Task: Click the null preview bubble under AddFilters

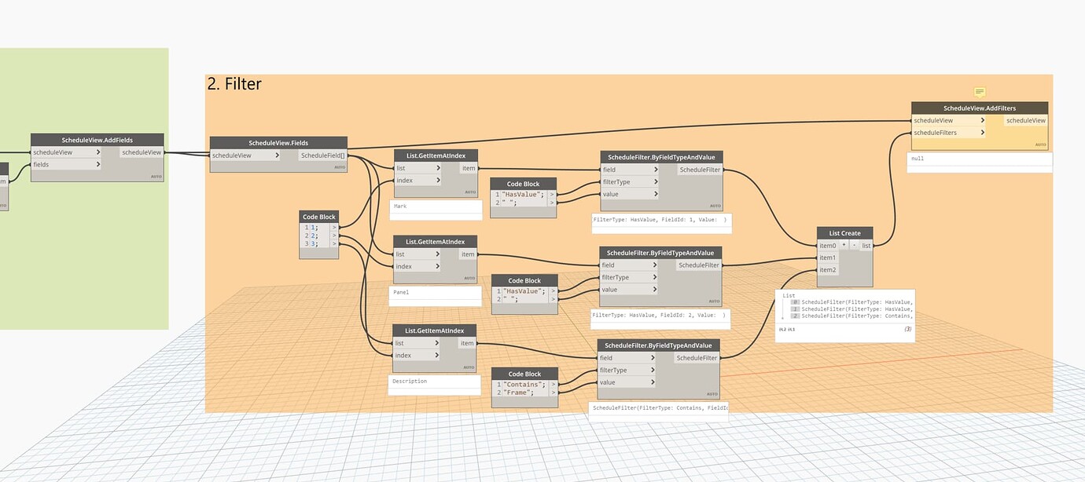Action: coord(980,159)
